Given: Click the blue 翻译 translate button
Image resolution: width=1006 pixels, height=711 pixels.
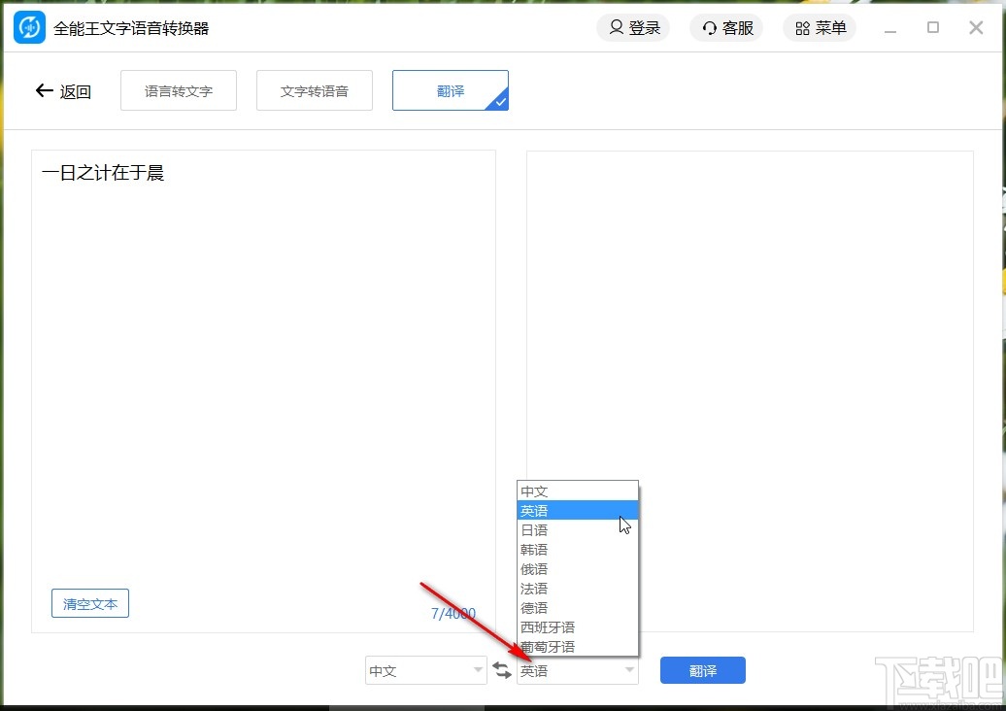Looking at the screenshot, I should [x=702, y=670].
